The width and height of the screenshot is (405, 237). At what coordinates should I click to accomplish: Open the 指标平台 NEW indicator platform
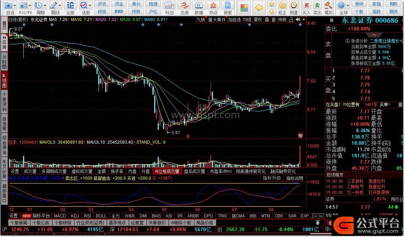pos(36,216)
